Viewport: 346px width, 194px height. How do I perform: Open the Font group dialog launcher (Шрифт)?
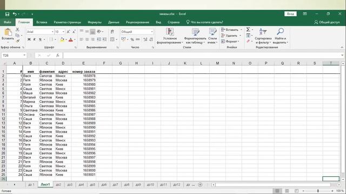[76, 47]
